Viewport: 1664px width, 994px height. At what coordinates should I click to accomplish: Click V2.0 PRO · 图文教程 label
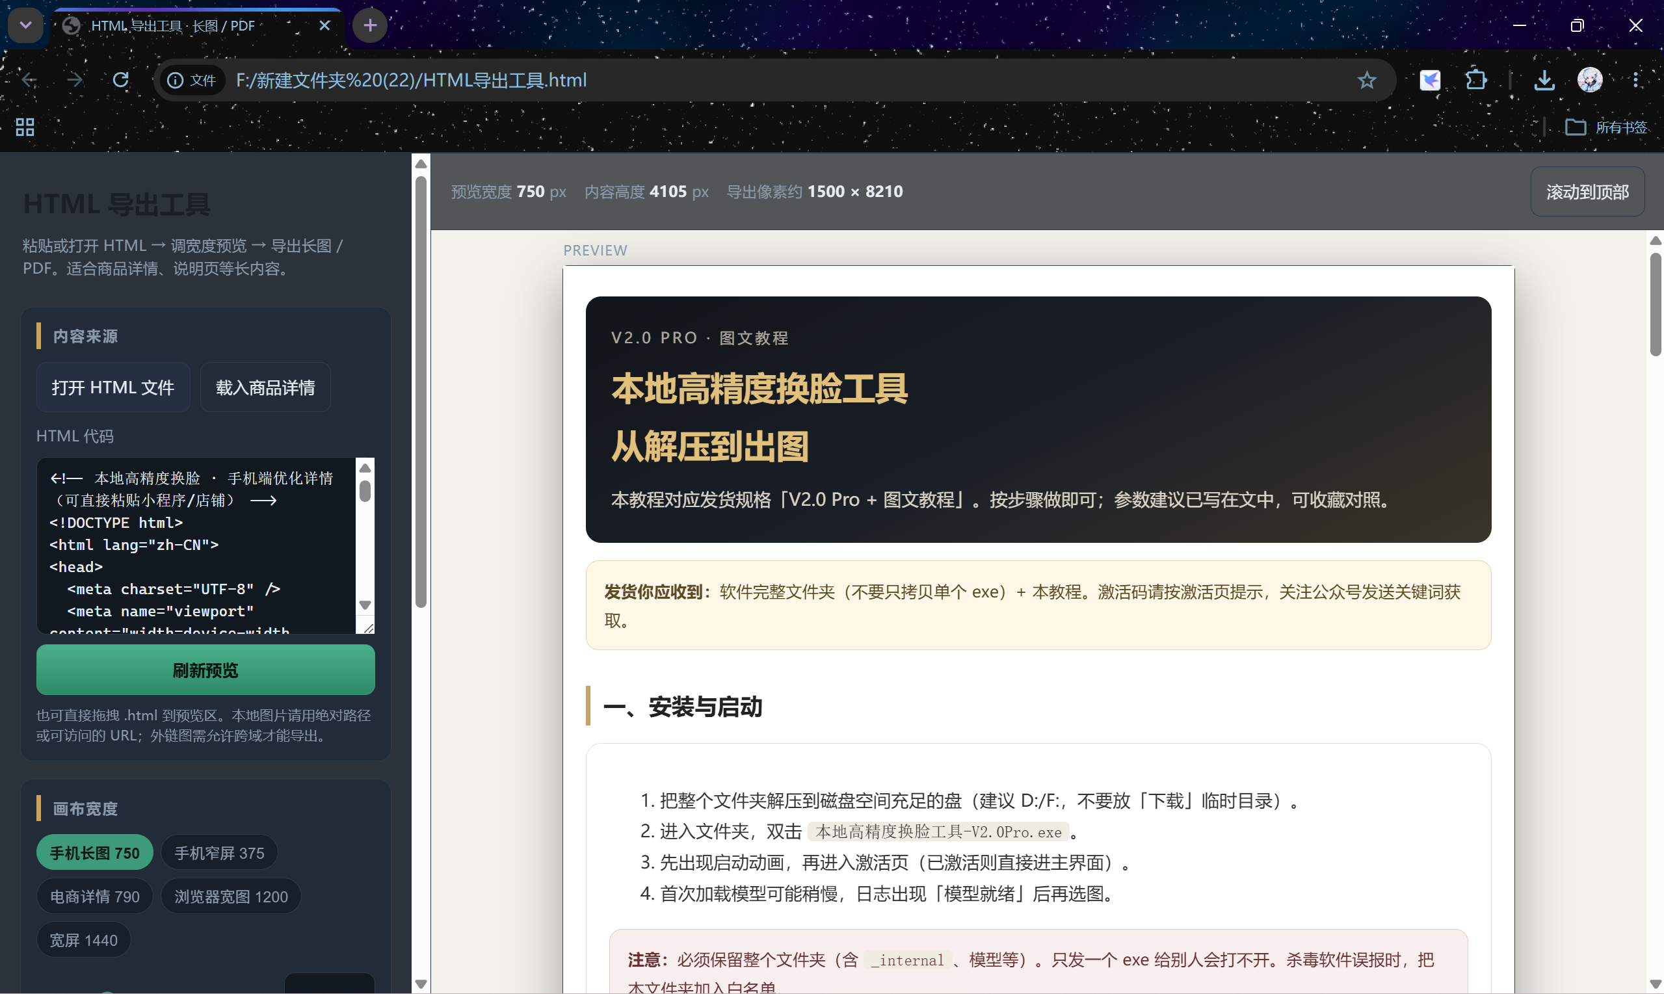point(700,337)
